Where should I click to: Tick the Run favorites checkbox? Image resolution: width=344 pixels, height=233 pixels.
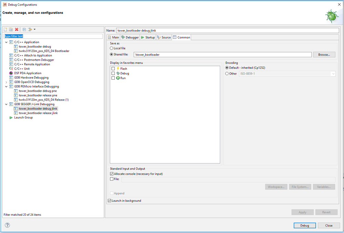point(113,78)
